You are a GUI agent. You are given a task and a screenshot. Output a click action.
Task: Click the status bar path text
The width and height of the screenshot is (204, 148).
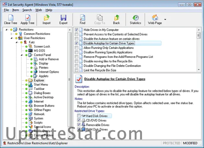coord(38,143)
